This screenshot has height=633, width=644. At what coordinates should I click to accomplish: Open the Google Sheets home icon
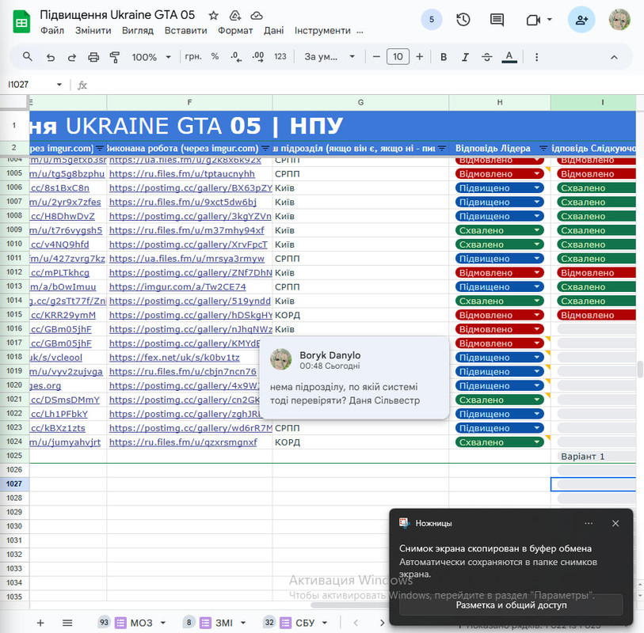click(x=21, y=22)
